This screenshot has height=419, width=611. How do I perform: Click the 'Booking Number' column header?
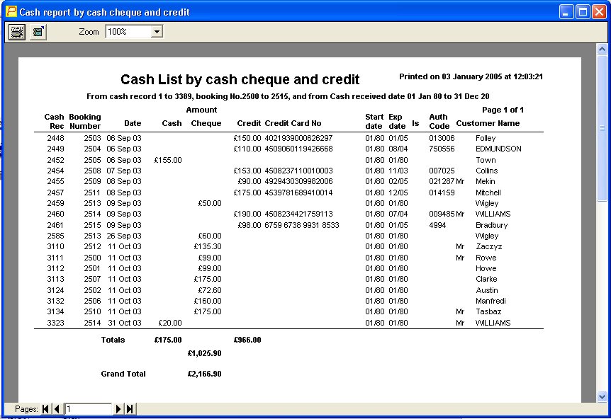(x=85, y=121)
